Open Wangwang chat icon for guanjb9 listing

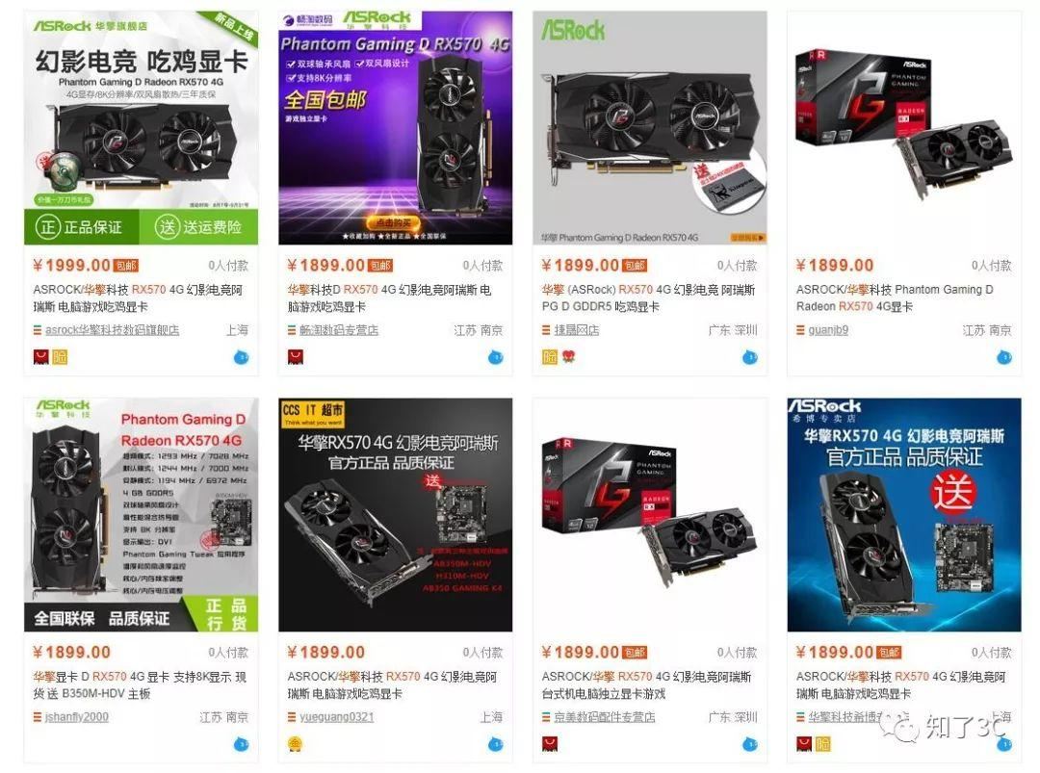(x=1004, y=357)
